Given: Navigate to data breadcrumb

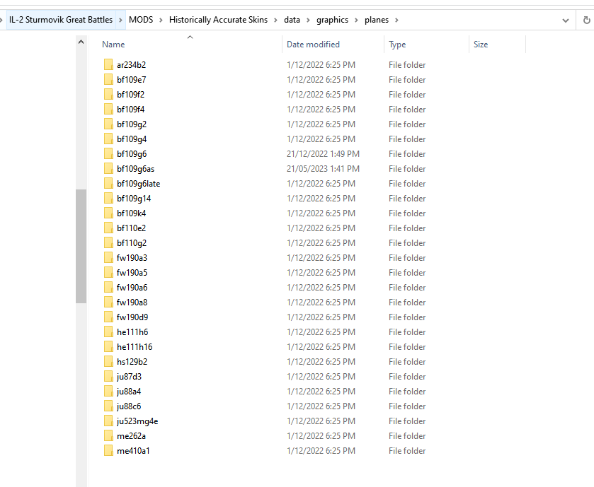Looking at the screenshot, I should (x=292, y=20).
